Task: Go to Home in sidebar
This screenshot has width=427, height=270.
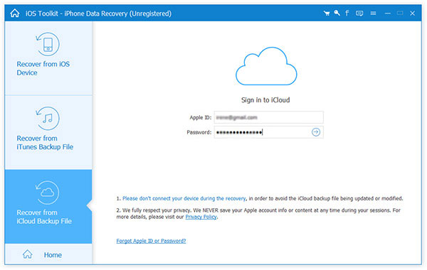Action: pos(48,254)
